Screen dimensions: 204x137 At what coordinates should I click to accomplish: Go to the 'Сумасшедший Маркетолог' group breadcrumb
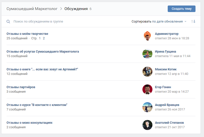[32, 9]
